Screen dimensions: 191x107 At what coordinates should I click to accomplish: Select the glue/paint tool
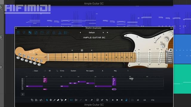(65, 100)
